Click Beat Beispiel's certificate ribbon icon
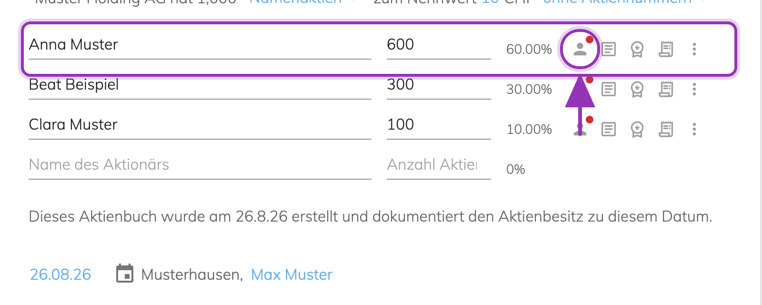The image size is (762, 305). coord(637,89)
